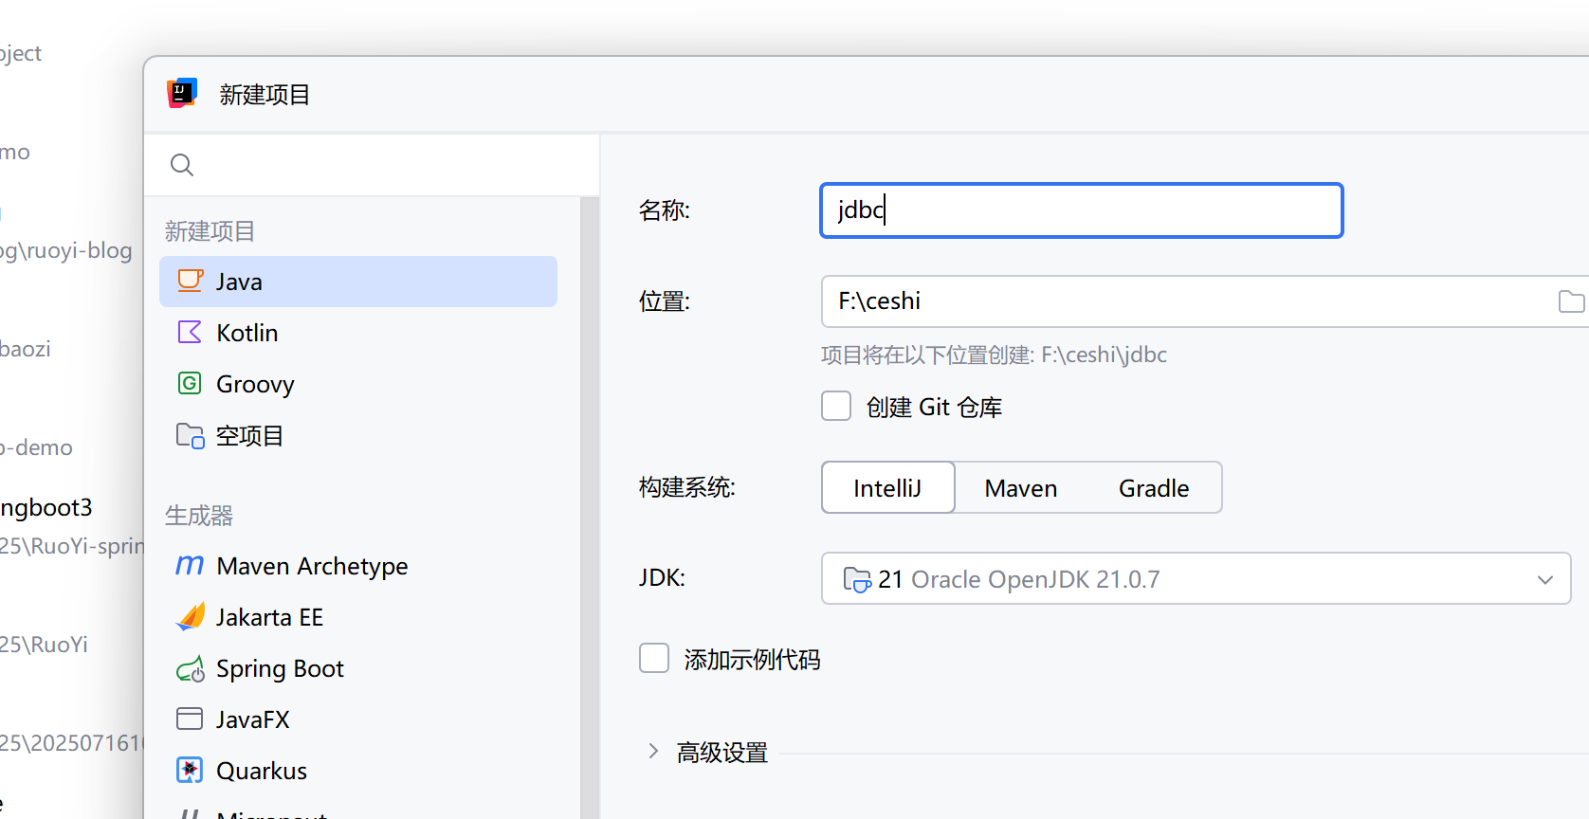
Task: Choose the Maven Archetype generator
Action: [x=358, y=566]
